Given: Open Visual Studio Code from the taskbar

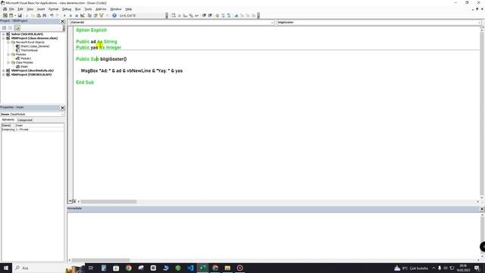Looking at the screenshot, I should point(190,268).
